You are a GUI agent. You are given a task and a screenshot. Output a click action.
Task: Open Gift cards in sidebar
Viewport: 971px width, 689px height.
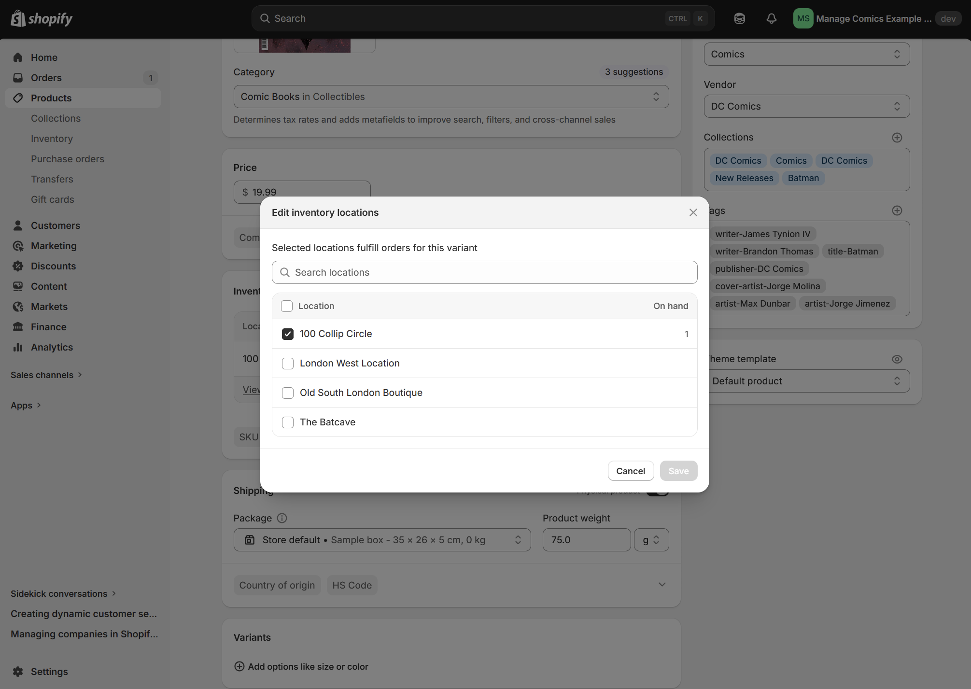tap(53, 199)
